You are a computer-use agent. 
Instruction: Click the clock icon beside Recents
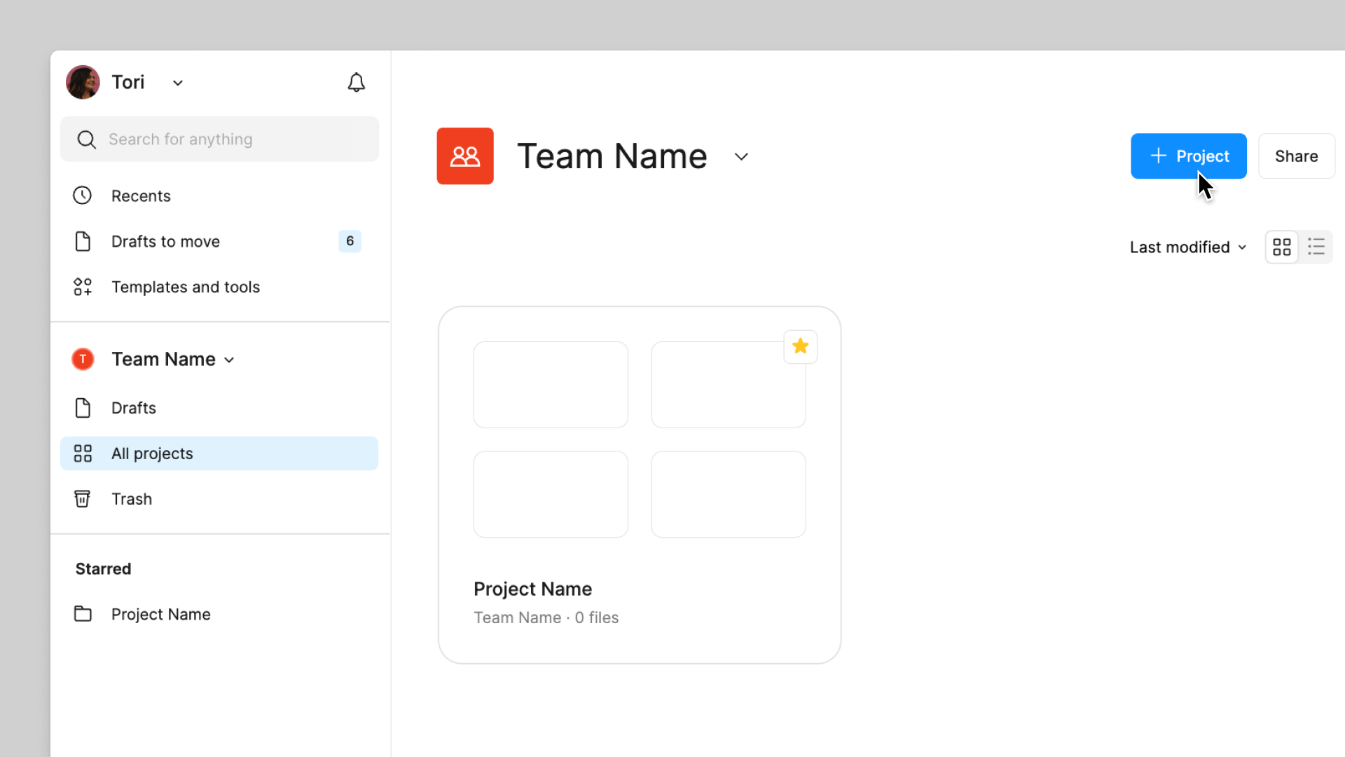point(83,196)
